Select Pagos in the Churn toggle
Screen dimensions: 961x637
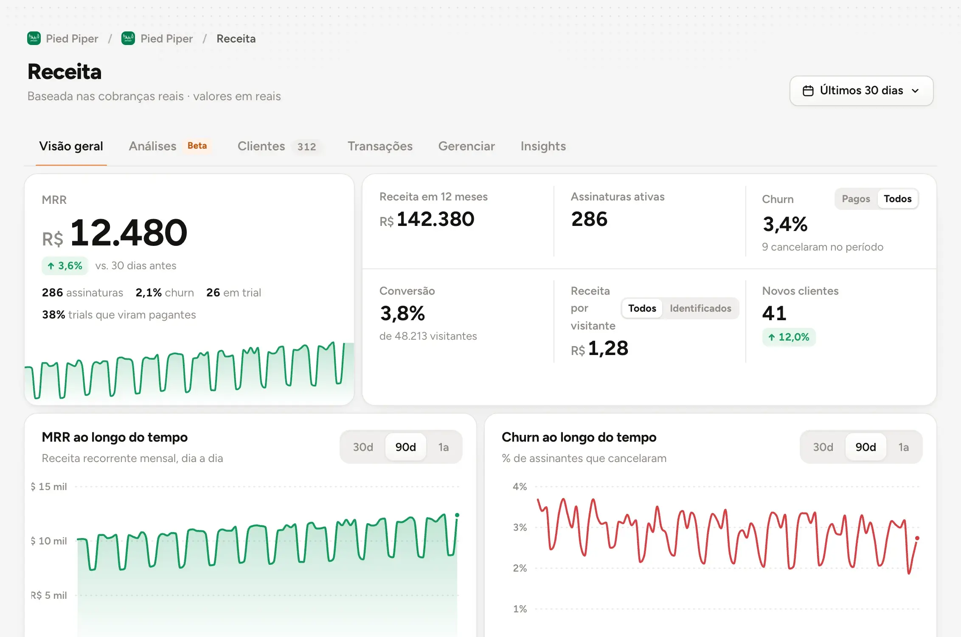coord(856,199)
